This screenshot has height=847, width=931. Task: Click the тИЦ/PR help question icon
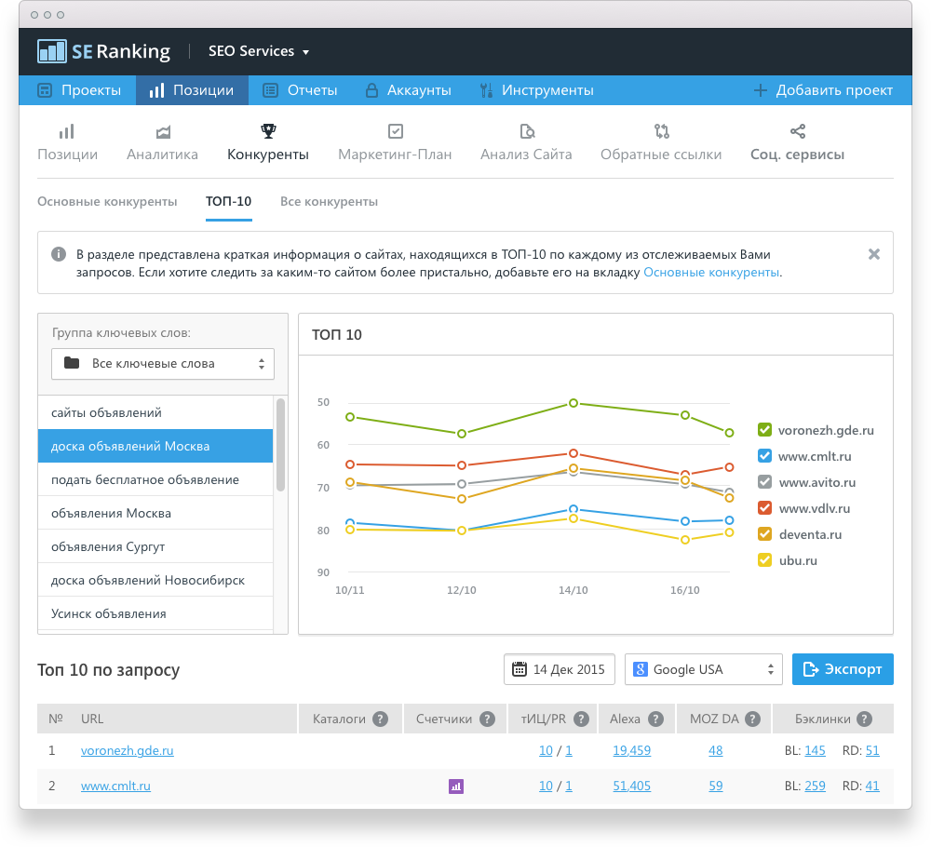(x=581, y=719)
